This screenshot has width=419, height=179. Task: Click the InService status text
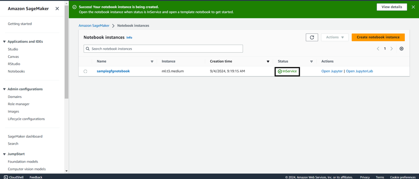pyautogui.click(x=289, y=71)
